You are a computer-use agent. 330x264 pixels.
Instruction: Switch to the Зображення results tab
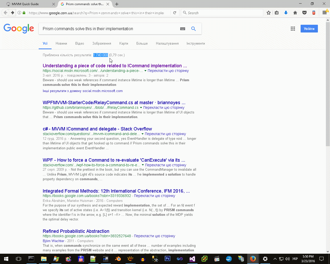102,44
